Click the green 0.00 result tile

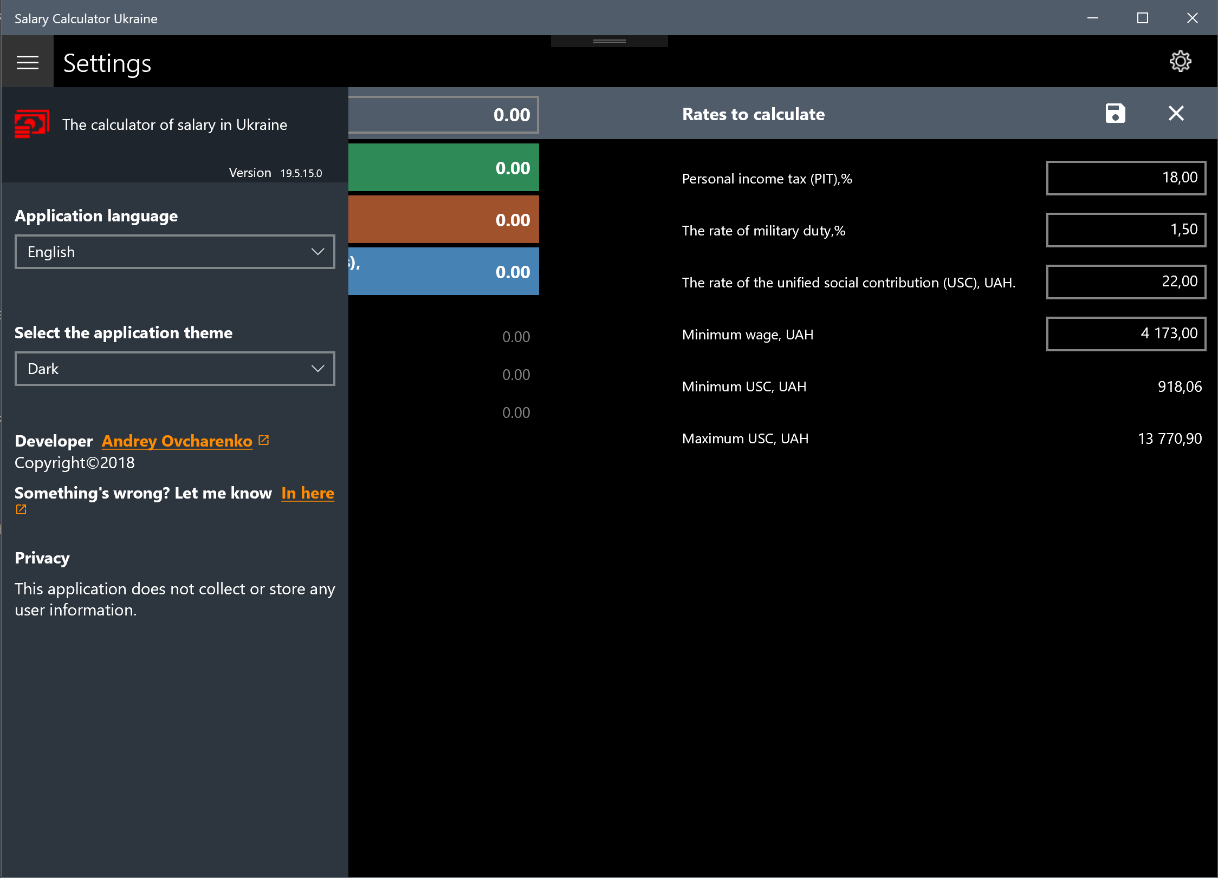pos(443,168)
